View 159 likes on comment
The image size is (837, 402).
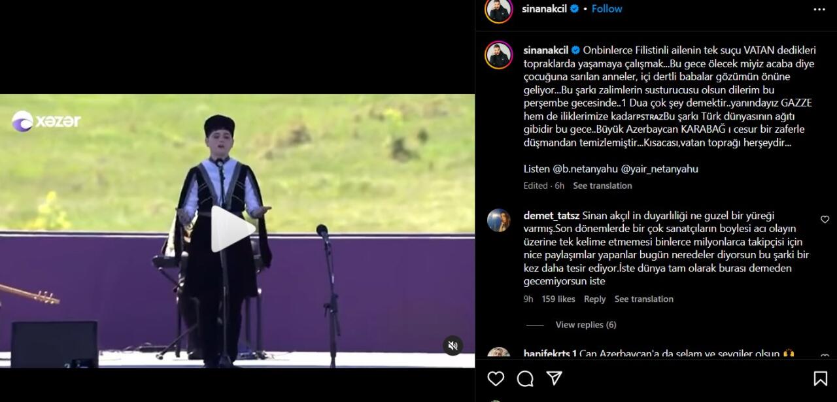[x=558, y=299]
